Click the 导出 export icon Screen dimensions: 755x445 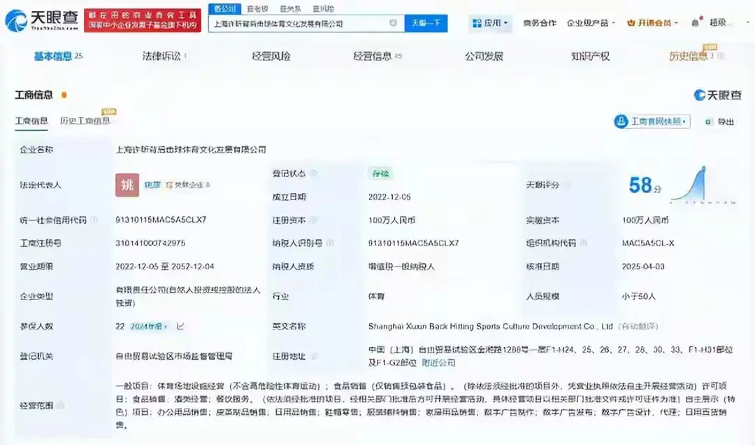[x=708, y=121]
